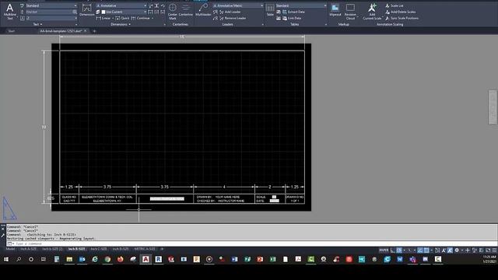
Task: Switch to Inch C-SIZE layout tab
Action: point(99,249)
